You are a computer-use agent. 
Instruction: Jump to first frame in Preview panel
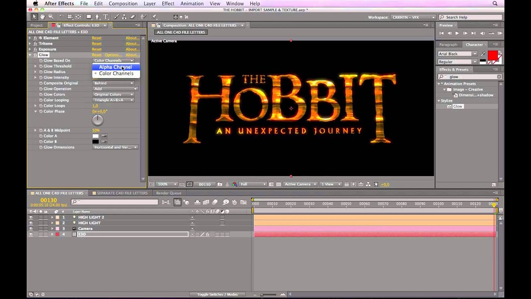[x=441, y=33]
